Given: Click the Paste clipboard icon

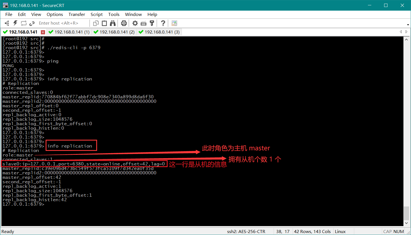Looking at the screenshot, I should (x=104, y=23).
